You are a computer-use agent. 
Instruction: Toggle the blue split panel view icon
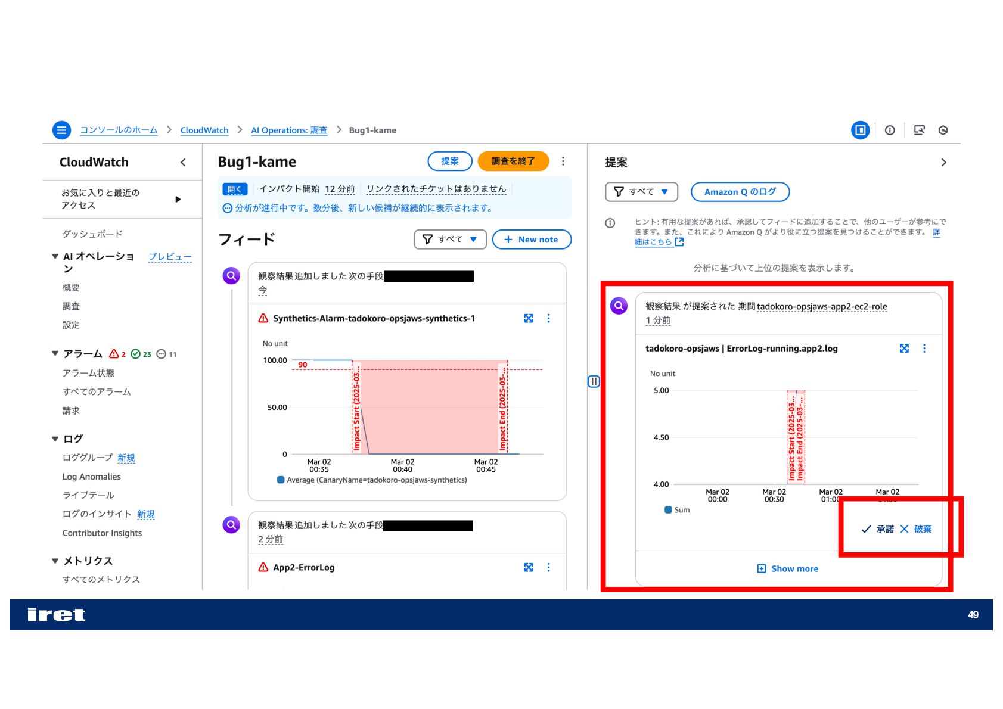pyautogui.click(x=860, y=130)
